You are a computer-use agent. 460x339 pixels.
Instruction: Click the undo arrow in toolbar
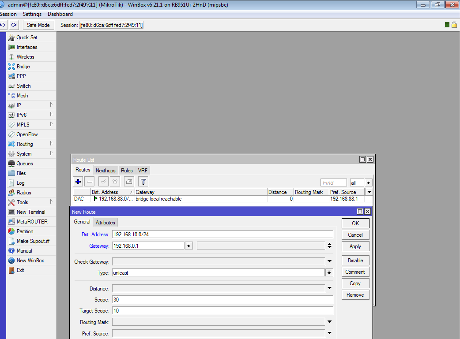(3, 25)
